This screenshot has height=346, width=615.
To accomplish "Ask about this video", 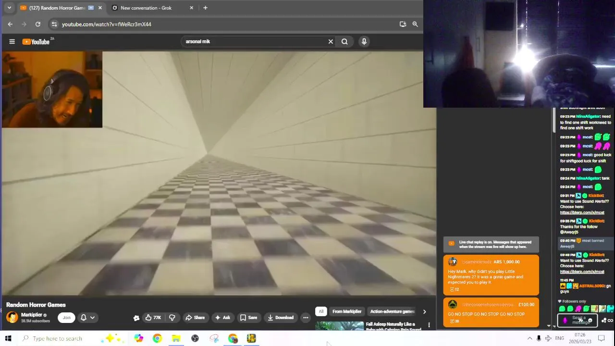I will (222, 317).
